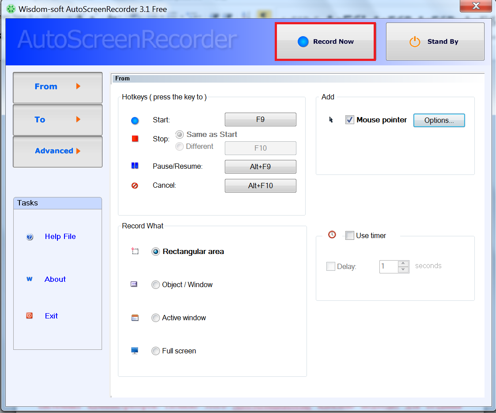Click the Help File question mark icon
Viewport: 496px width, 413px height.
tap(30, 237)
